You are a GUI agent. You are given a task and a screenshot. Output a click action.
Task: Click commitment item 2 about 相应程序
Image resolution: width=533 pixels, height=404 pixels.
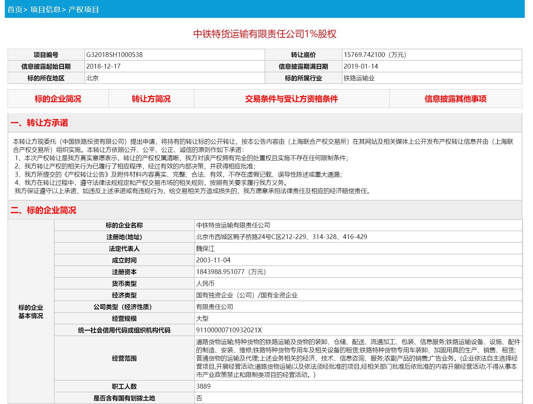pyautogui.click(x=135, y=166)
